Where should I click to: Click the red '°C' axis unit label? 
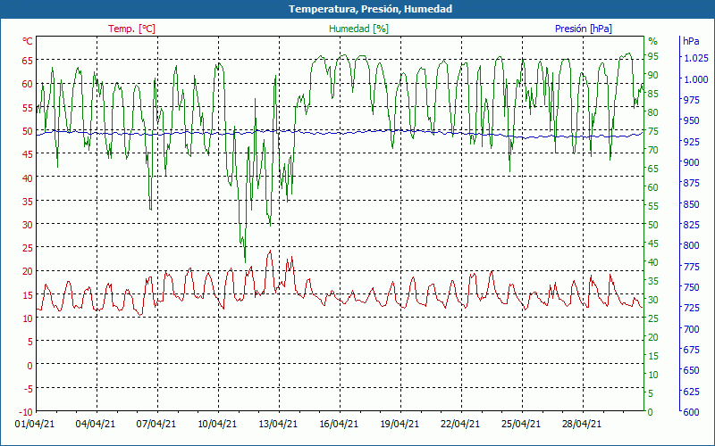pos(28,41)
